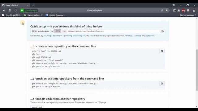The height and width of the screenshot is (111, 198).
Task: Click the git add README.md line
Action: (41, 57)
